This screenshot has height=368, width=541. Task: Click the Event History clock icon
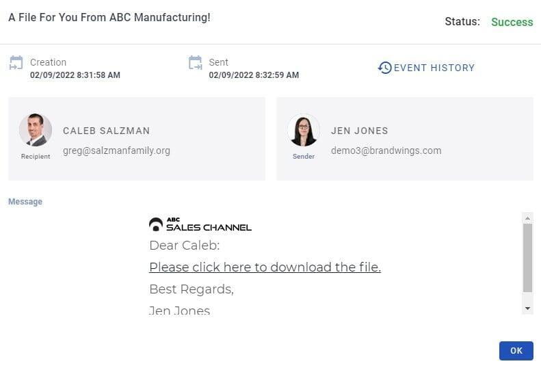coord(384,68)
